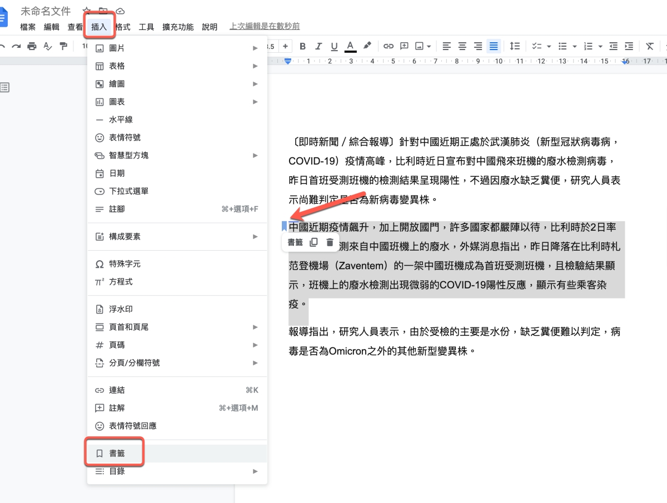
Task: Set justified text alignment
Action: click(x=494, y=46)
